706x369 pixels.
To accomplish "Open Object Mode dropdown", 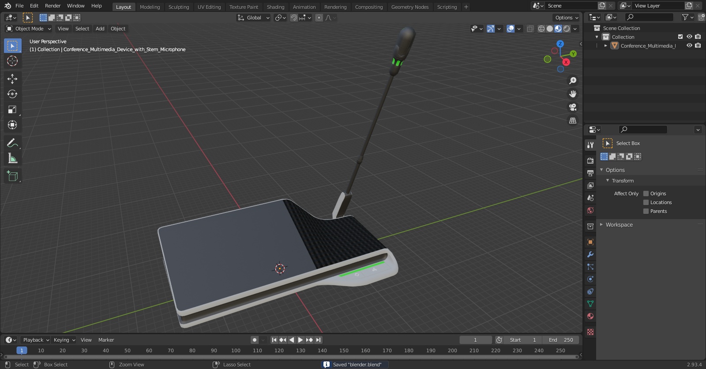I will [x=28, y=29].
